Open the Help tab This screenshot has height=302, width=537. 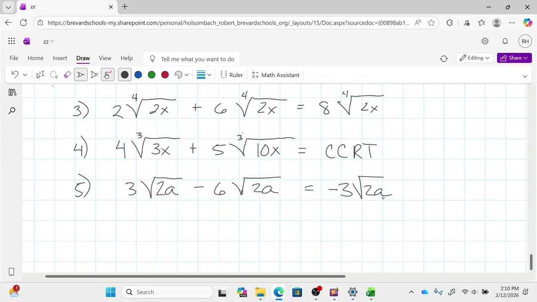pyautogui.click(x=126, y=58)
